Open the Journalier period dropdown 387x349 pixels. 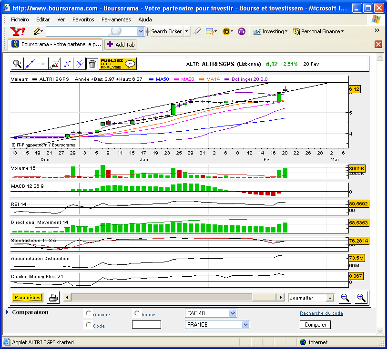pos(330,298)
